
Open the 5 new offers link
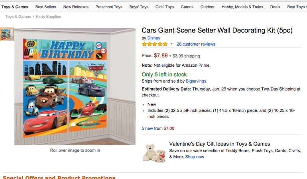coord(147,128)
